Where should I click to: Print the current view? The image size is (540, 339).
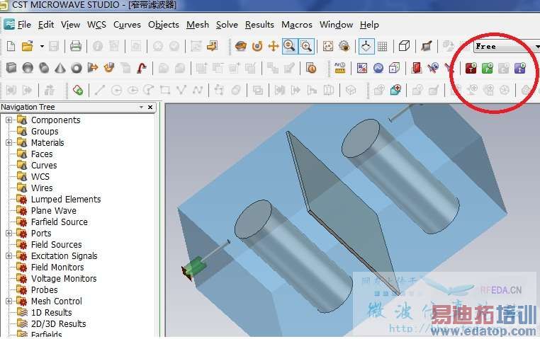pos(75,46)
